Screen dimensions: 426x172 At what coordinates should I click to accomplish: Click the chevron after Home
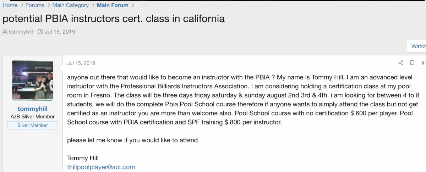click(22, 5)
